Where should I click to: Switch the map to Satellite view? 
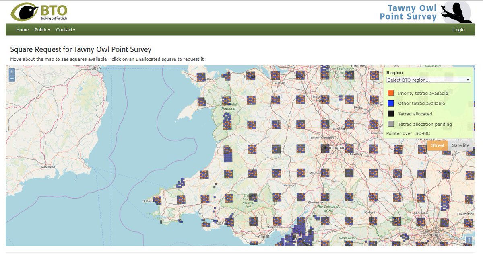point(460,145)
